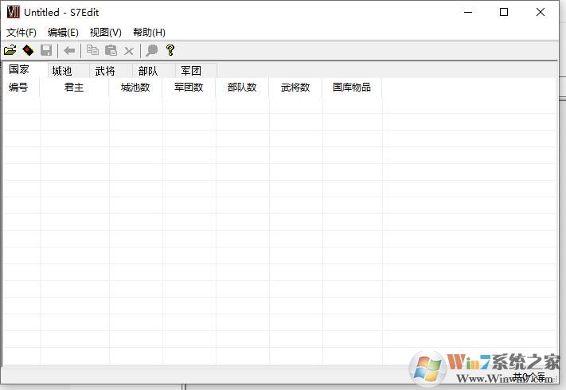The width and height of the screenshot is (566, 390).
Task: Switch to the 武将 tab
Action: click(x=105, y=71)
